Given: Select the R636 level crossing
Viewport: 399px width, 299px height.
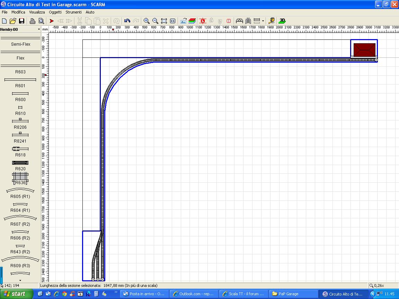Looking at the screenshot, I should pyautogui.click(x=20, y=179).
